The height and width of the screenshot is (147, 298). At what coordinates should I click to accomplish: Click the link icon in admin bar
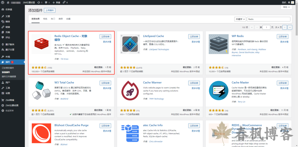pos(65,2)
